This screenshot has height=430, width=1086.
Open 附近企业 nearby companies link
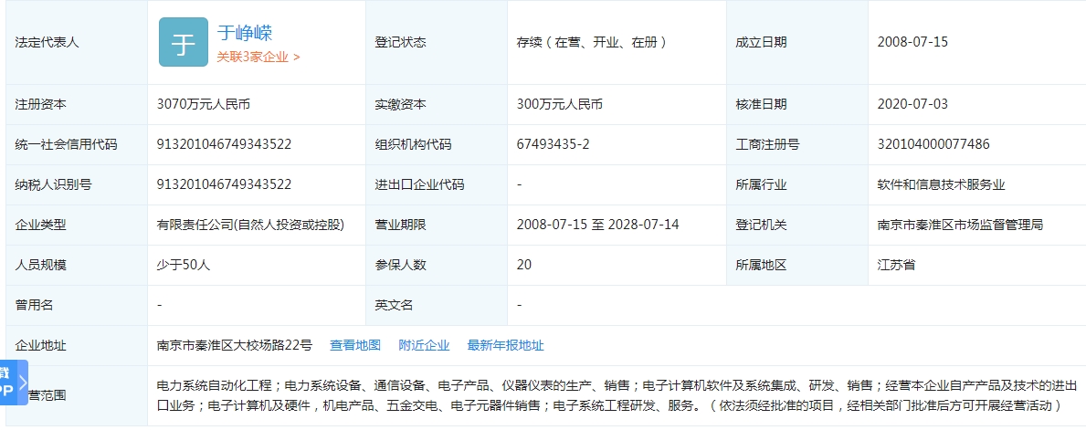tap(424, 345)
